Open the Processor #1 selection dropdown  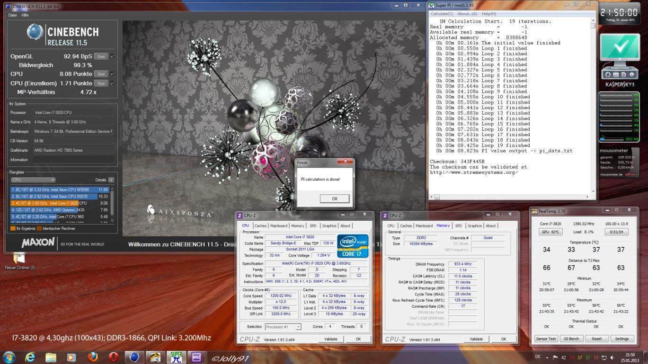(283, 327)
